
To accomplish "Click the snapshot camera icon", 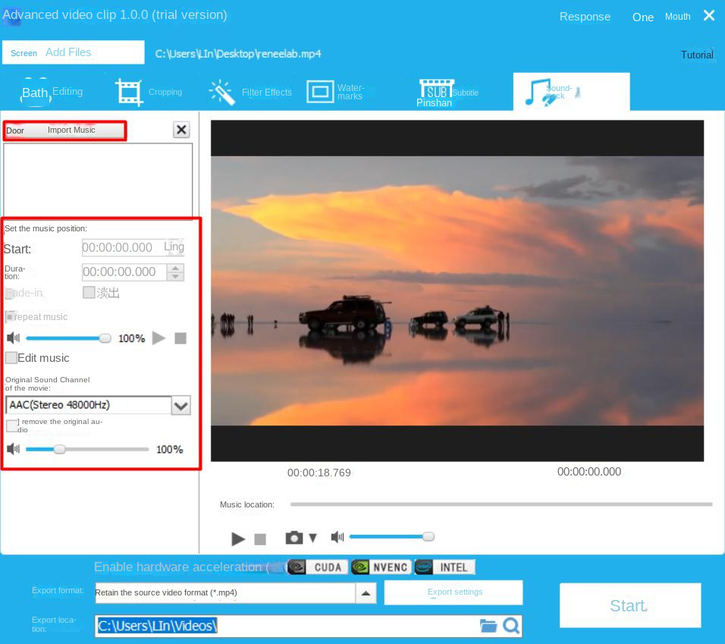I will (x=294, y=537).
